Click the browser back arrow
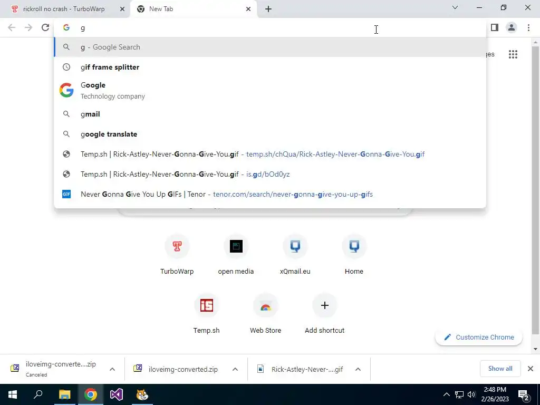 pyautogui.click(x=12, y=27)
